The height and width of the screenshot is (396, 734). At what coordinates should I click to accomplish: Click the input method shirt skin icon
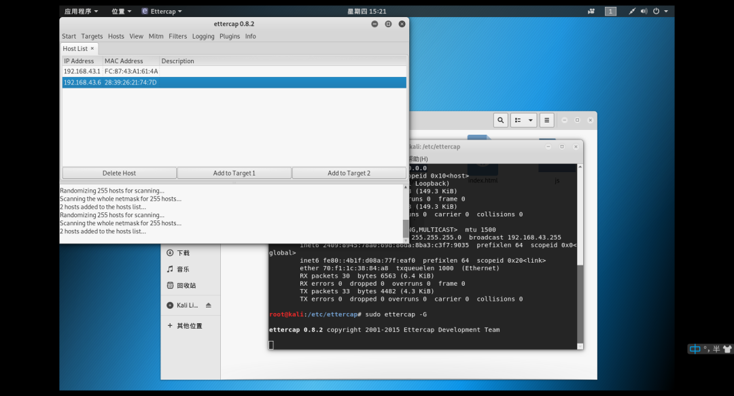coord(727,348)
